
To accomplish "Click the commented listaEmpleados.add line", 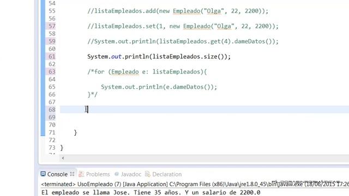I will (178, 11).
